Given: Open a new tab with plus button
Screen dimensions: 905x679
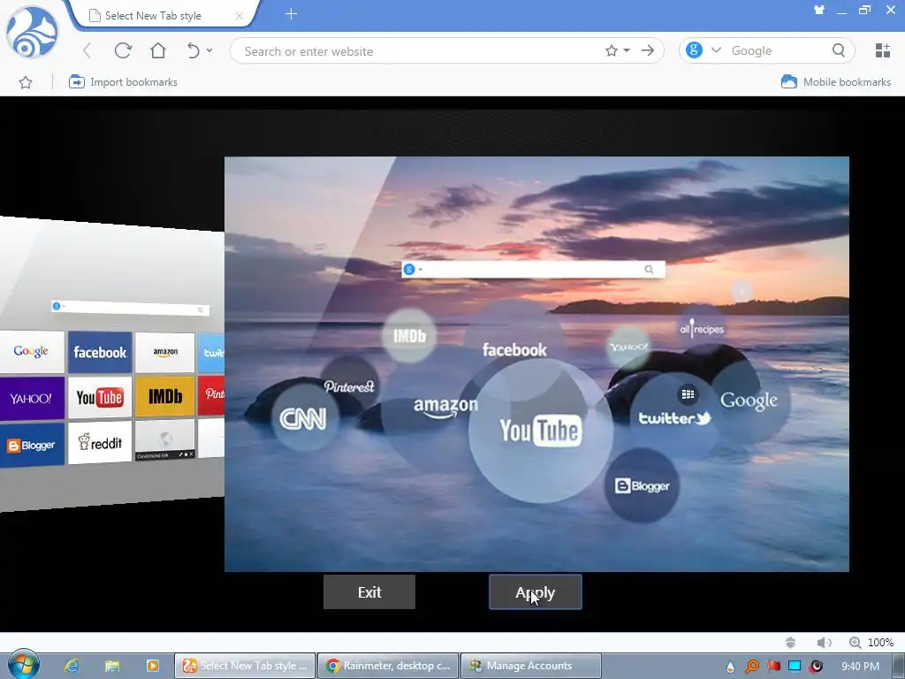Looking at the screenshot, I should [x=292, y=14].
